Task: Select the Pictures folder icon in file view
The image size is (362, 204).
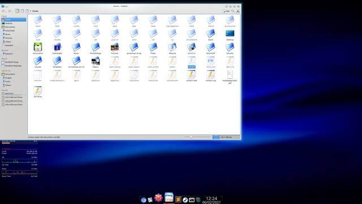Action: click(115, 47)
